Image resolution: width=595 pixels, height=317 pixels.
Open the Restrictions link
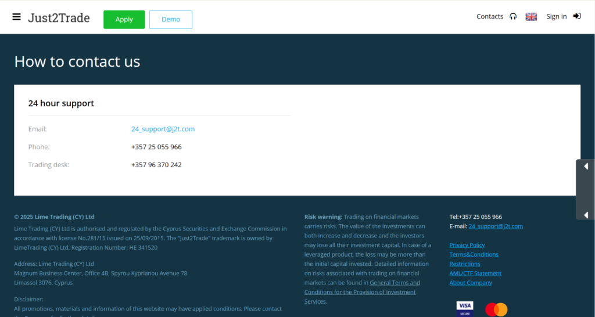pos(465,264)
